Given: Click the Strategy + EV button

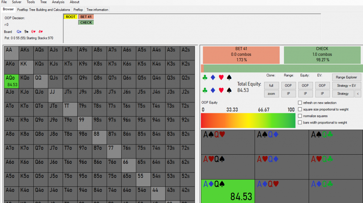Looking at the screenshot, I should coord(346,85).
